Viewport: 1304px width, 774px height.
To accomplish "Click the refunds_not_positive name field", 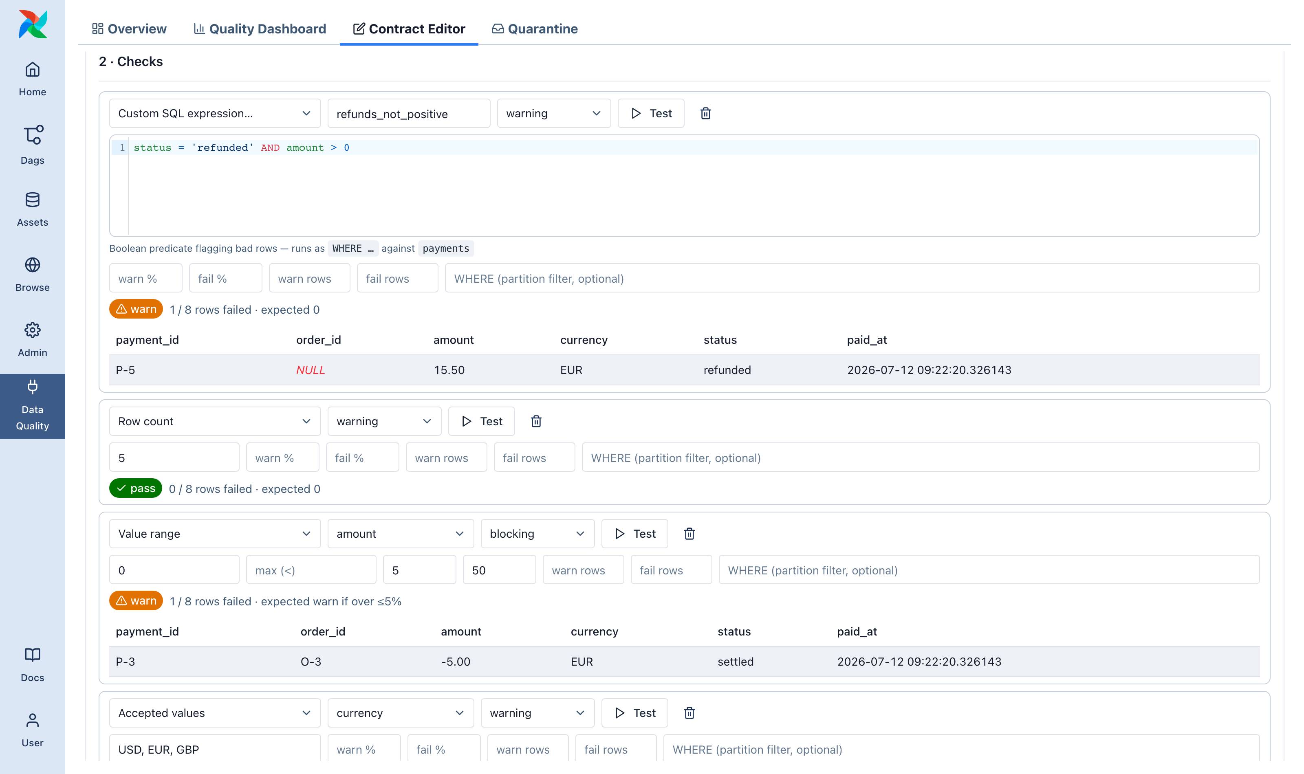I will (x=409, y=114).
